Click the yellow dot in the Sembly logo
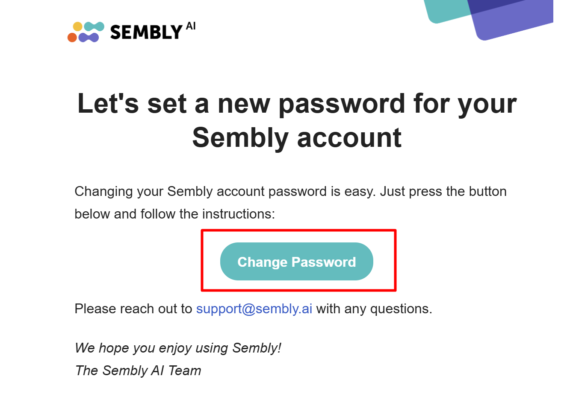 tap(77, 26)
